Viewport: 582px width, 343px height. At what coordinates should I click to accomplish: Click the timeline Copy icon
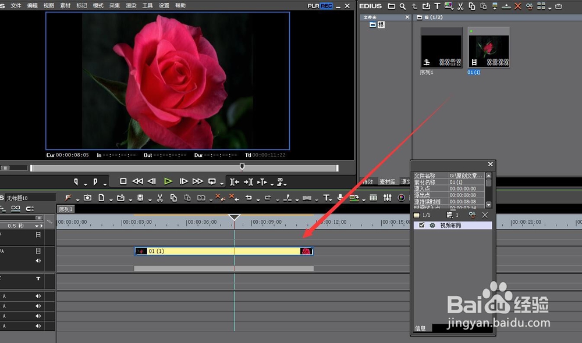coord(173,198)
